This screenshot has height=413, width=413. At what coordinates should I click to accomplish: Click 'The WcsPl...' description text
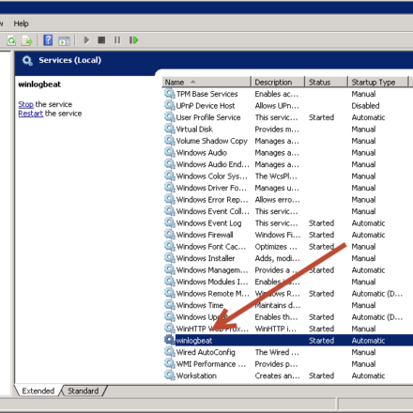(276, 176)
